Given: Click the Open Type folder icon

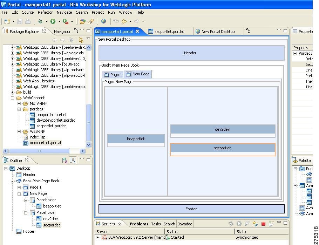Looking at the screenshot, I should (x=82, y=21).
